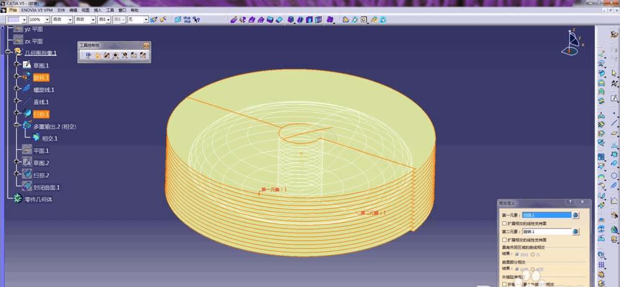
Task: Open the 工具 menu
Action: pyautogui.click(x=110, y=10)
